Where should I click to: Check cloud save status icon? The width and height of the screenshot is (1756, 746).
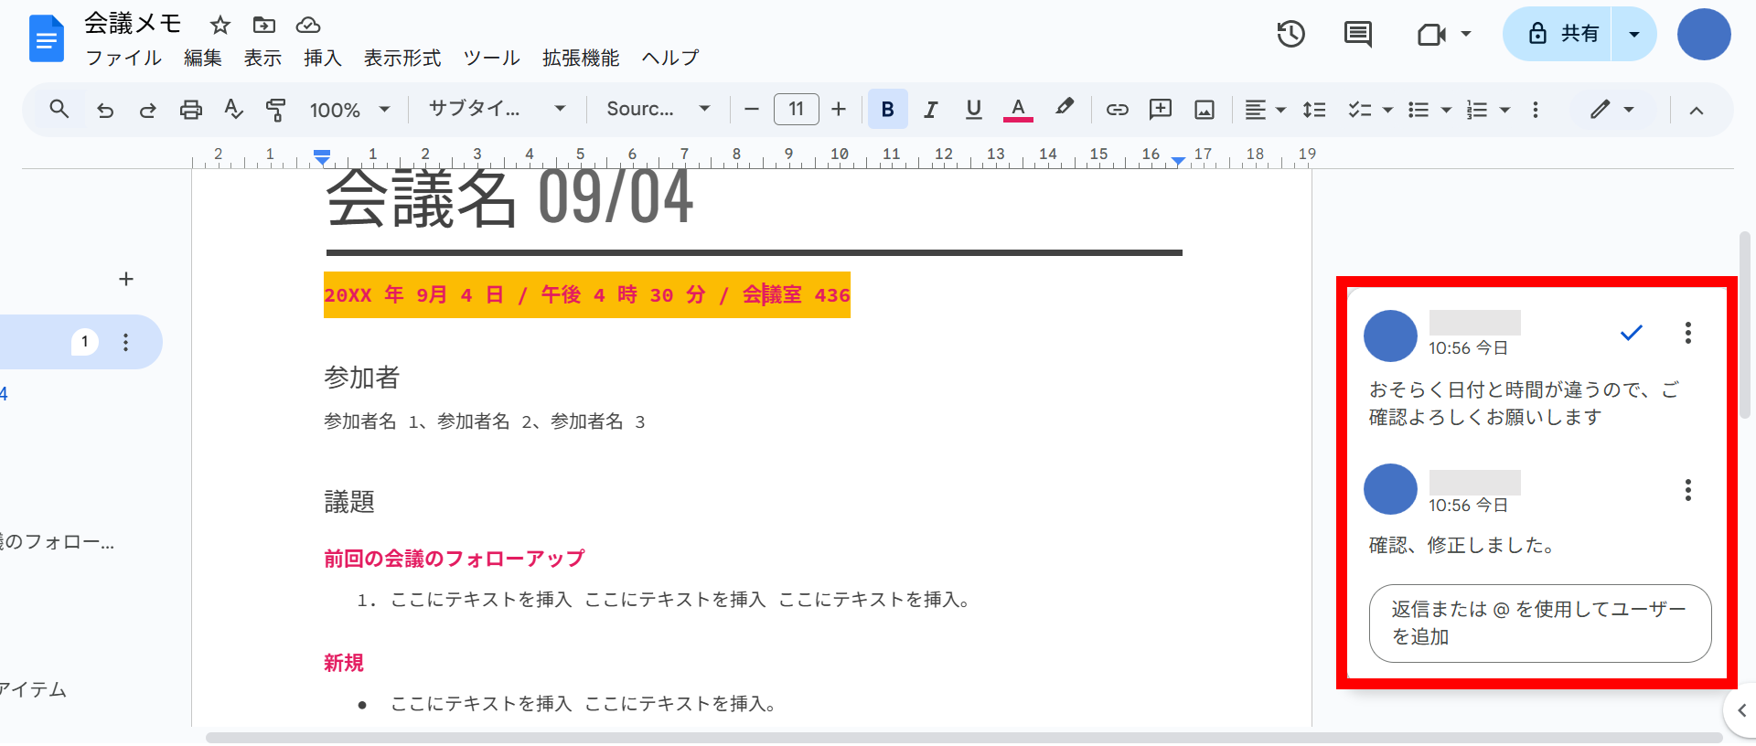pyautogui.click(x=308, y=25)
